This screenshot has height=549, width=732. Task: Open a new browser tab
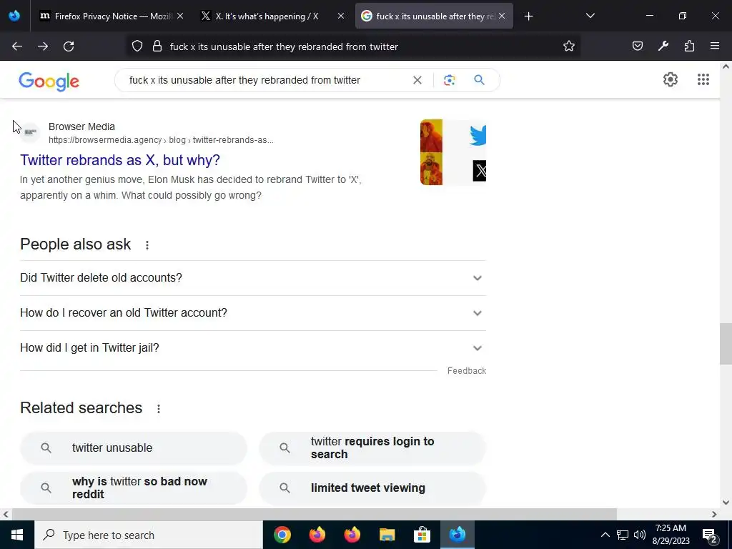pyautogui.click(x=528, y=16)
